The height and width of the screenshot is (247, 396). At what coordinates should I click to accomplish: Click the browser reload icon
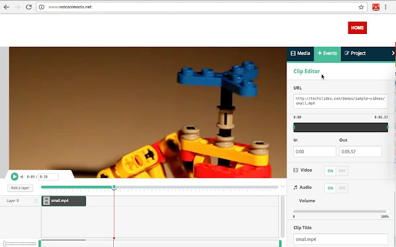point(29,7)
